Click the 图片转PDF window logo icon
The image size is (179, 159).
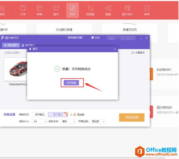[x=2, y=38]
